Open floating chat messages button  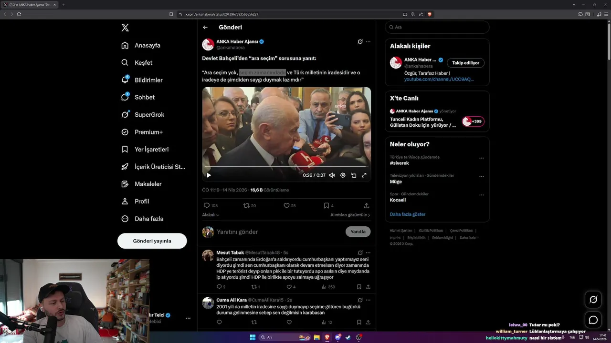coord(593,320)
